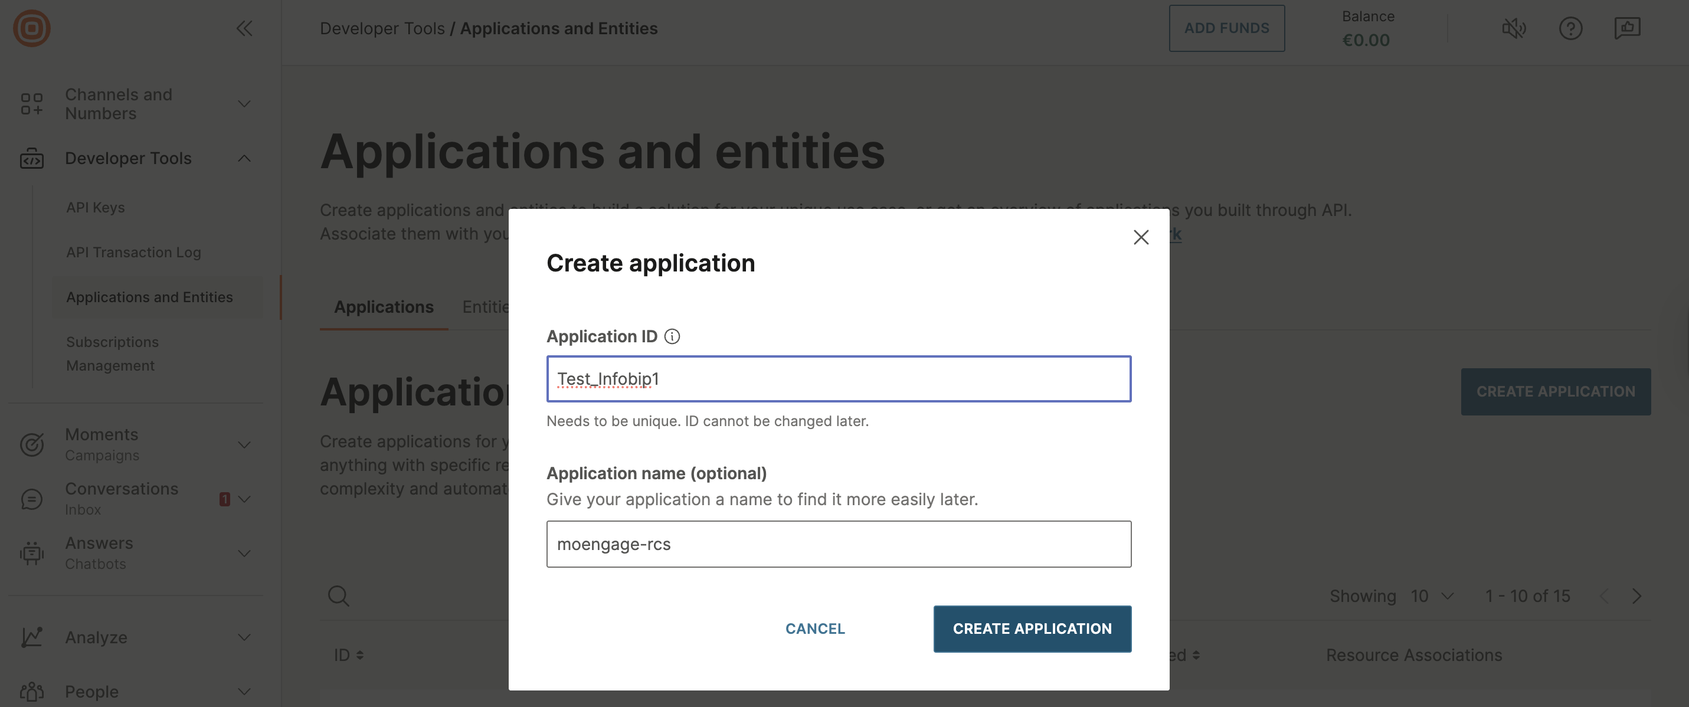Click the Balance €0.00 amount

click(1366, 40)
